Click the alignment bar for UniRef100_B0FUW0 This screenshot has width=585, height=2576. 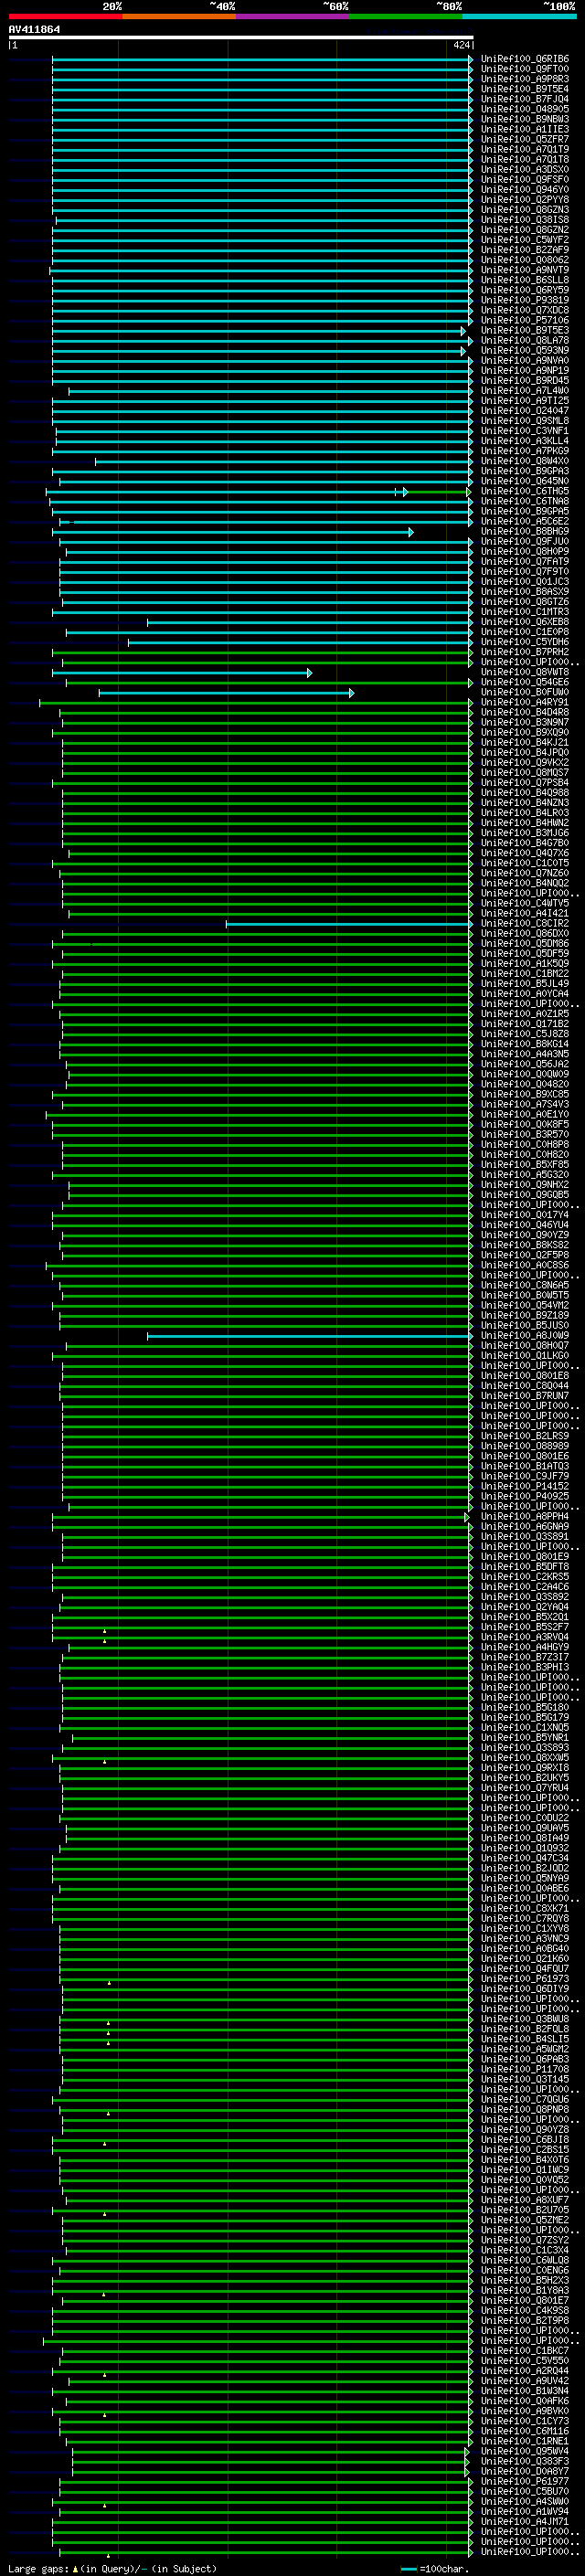pyautogui.click(x=226, y=693)
